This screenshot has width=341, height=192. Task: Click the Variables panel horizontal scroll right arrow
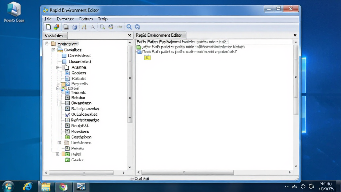[124, 173]
